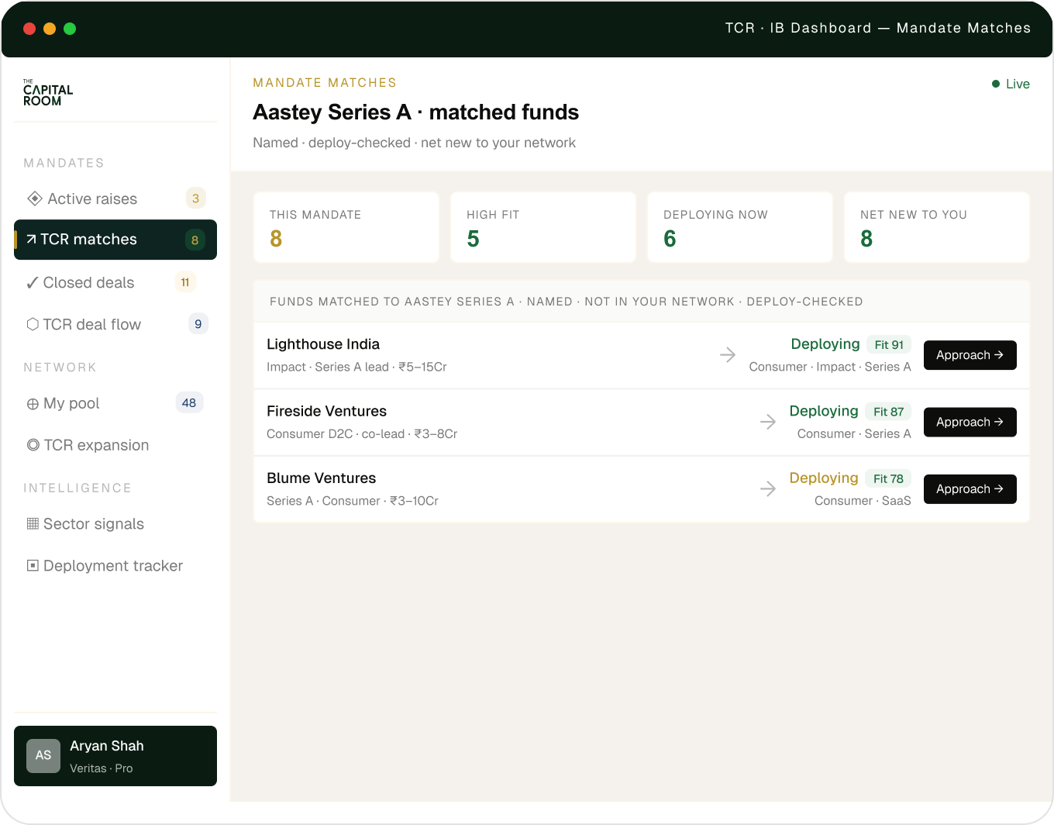The width and height of the screenshot is (1054, 825).
Task: Click the Blume Ventures fund name
Action: coord(321,478)
